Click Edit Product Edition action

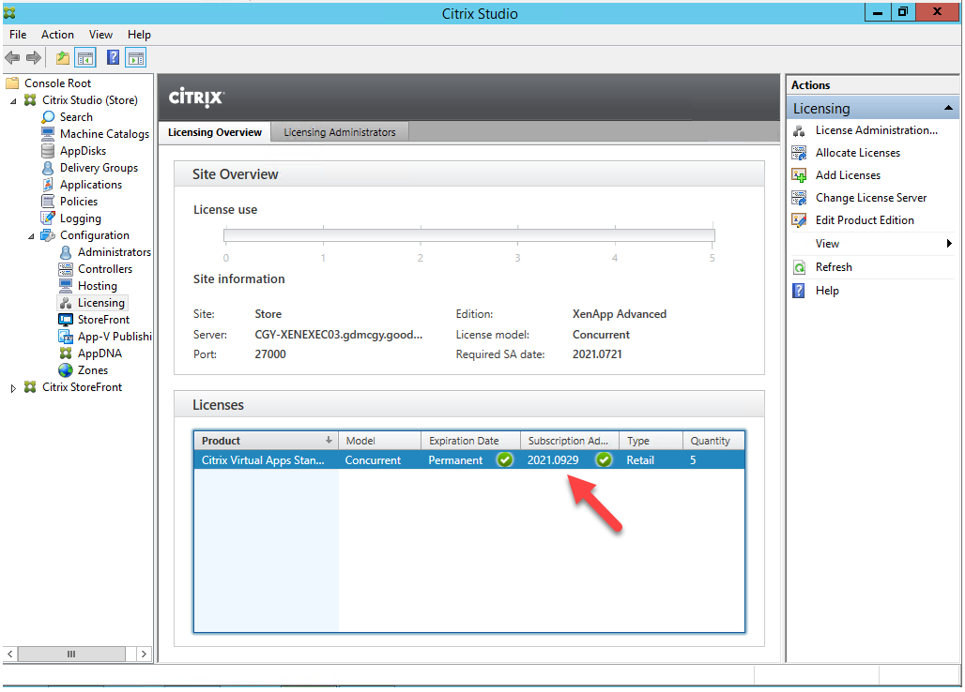pyautogui.click(x=865, y=220)
